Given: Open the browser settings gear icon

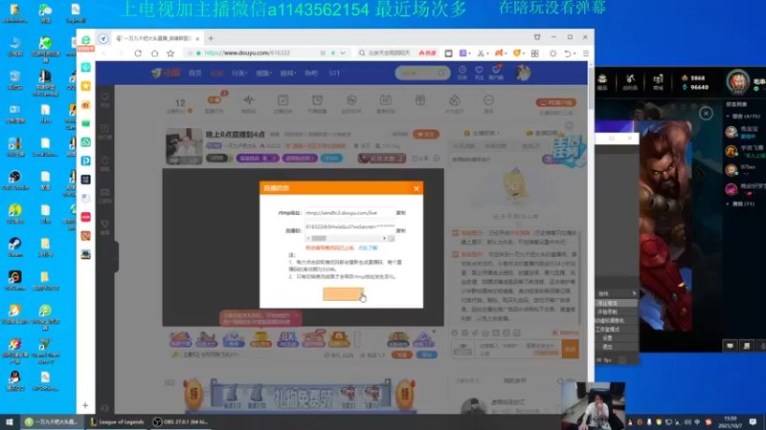Looking at the screenshot, I should [x=553, y=54].
